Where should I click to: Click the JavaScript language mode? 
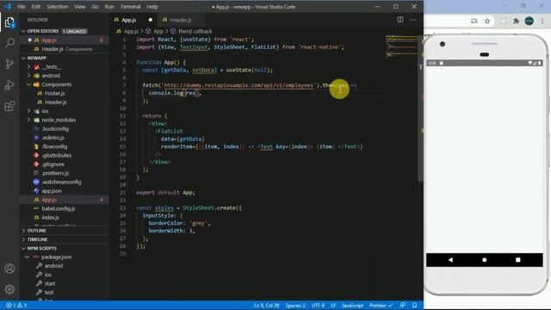click(353, 306)
